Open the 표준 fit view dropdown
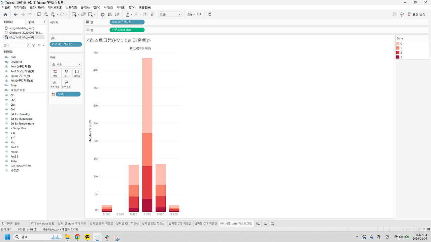The image size is (431, 242). 170,14
